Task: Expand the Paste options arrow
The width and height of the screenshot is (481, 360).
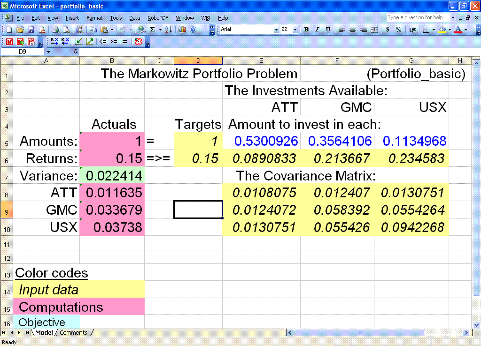Action: tap(112, 30)
